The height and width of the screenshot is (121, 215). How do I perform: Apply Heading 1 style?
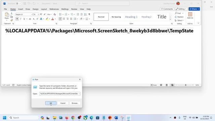(x=131, y=17)
